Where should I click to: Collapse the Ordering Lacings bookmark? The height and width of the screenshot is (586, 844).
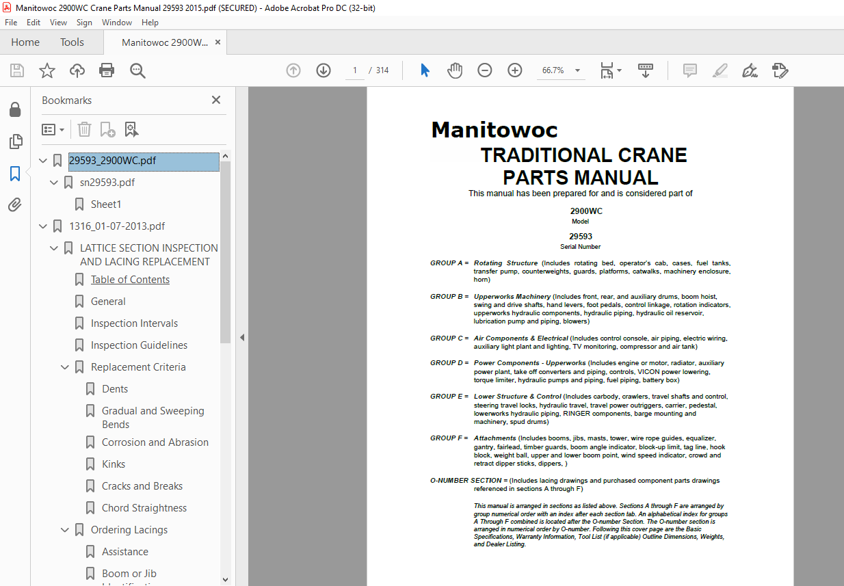pos(66,530)
